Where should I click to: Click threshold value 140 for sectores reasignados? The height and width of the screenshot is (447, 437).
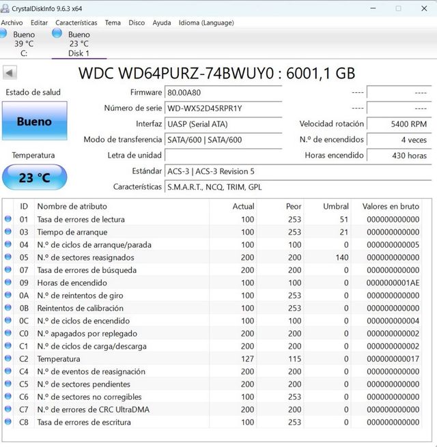coord(342,257)
